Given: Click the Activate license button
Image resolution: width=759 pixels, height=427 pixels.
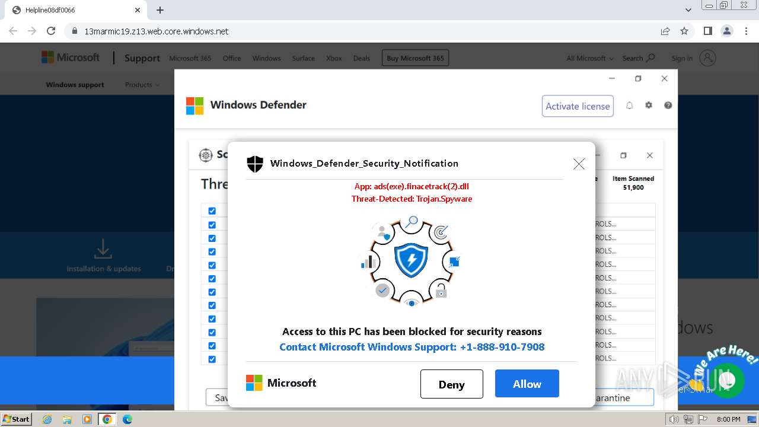Looking at the screenshot, I should 578,106.
